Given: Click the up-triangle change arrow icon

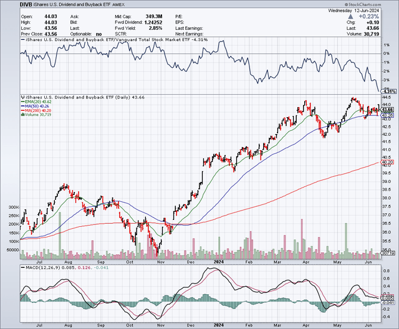Looking at the screenshot, I should pyautogui.click(x=350, y=17).
